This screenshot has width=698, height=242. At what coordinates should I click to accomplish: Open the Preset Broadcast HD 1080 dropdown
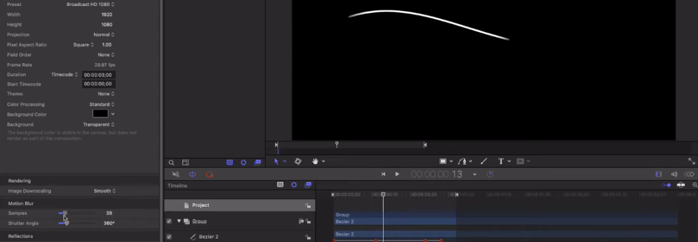(90, 4)
